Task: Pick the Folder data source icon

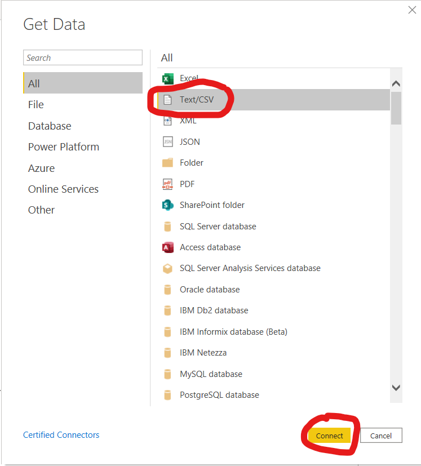Action: 167,163
